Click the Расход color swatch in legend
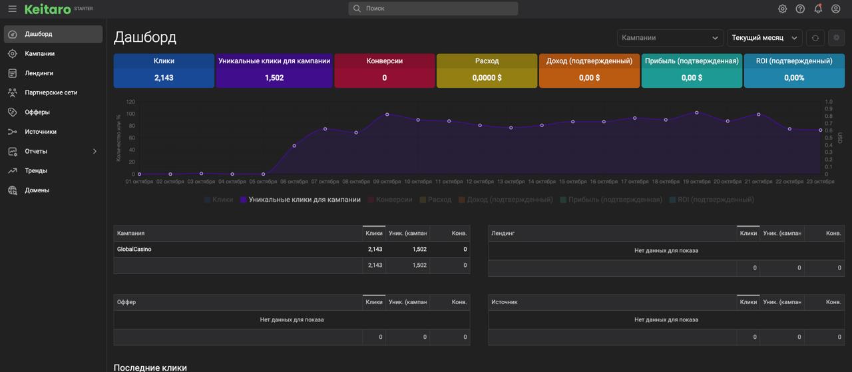Screen dimensions: 852x372 [423, 200]
